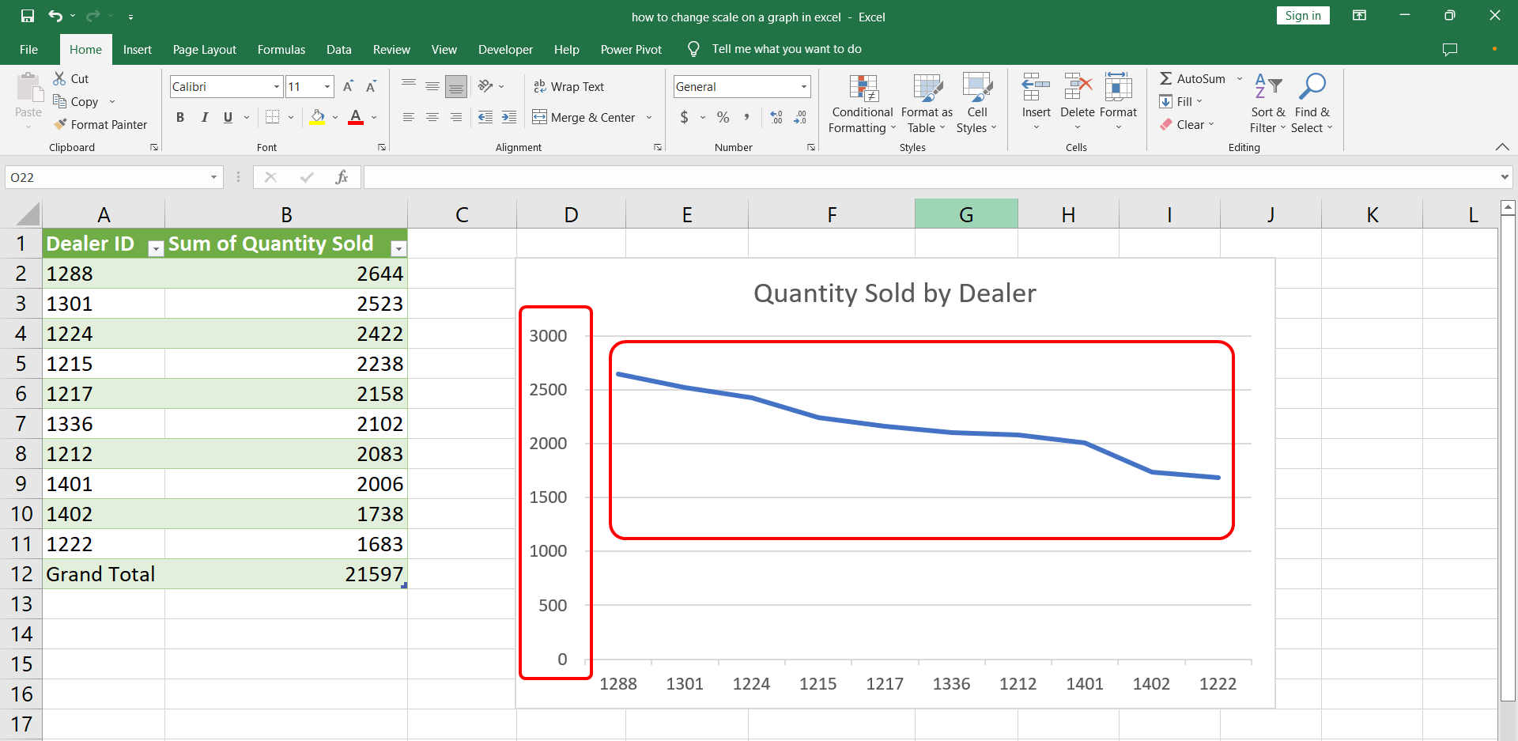This screenshot has height=741, width=1518.
Task: Click the Accounting dollar format icon
Action: (685, 117)
